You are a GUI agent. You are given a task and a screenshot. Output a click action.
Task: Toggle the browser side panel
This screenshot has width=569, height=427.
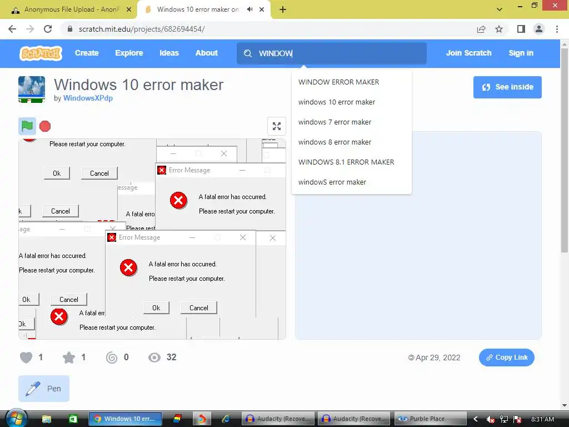521,29
